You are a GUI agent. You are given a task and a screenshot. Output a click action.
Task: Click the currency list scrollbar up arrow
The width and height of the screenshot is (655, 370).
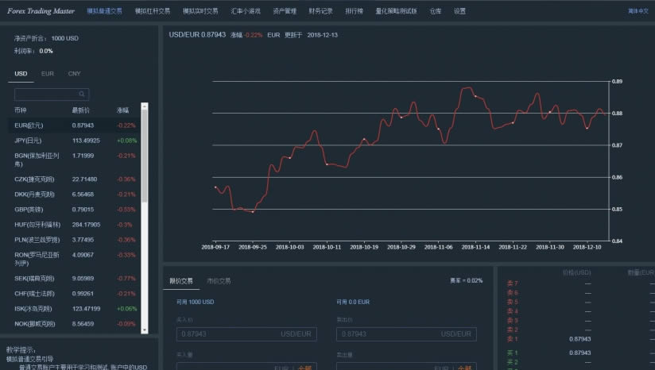(x=145, y=106)
